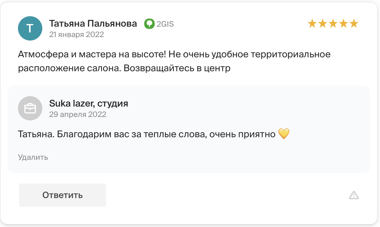Click the review date '21 января 2022'
The width and height of the screenshot is (380, 227).
click(x=76, y=34)
